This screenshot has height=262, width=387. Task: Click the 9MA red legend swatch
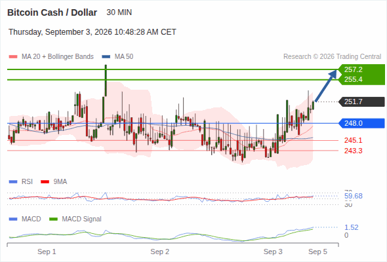point(45,182)
